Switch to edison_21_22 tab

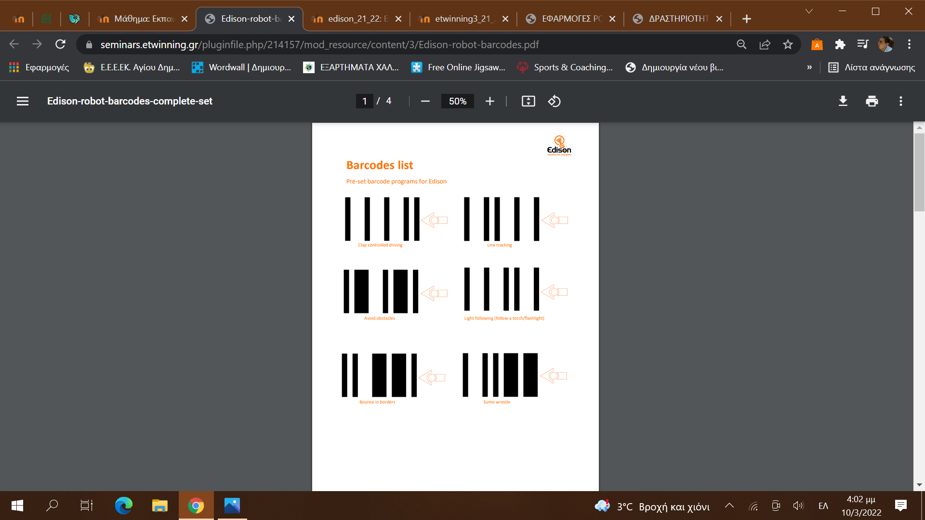click(x=357, y=19)
